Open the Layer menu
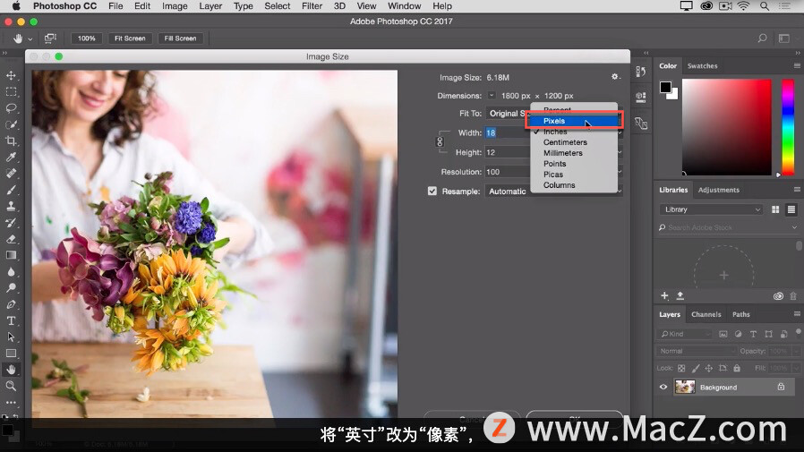Viewport: 804px width, 452px height. point(210,6)
